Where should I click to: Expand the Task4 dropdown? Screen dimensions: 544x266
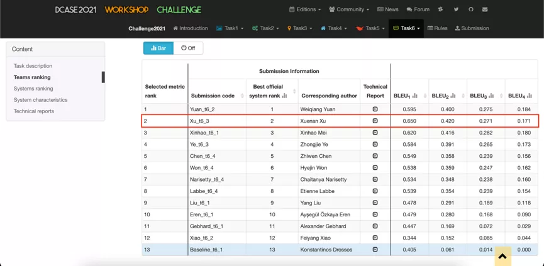pos(334,28)
